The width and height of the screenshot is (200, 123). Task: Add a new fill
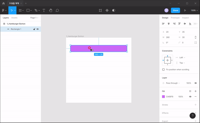pos(195,91)
